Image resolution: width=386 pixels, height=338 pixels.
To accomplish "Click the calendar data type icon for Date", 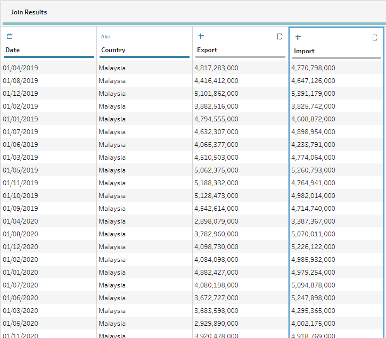I will (x=9, y=36).
